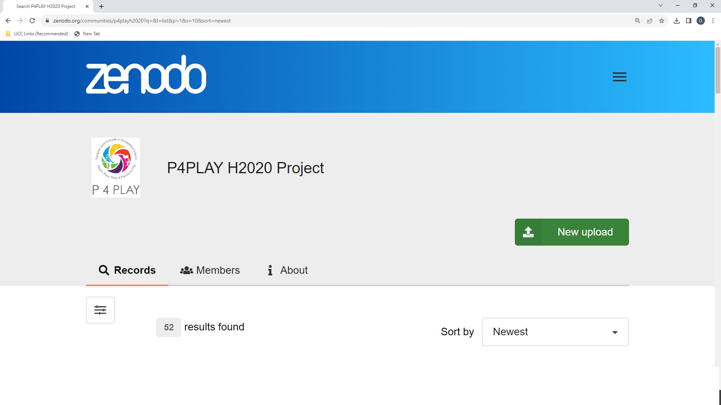Viewport: 721px width, 405px height.
Task: Click the P4PLAY community logo thumbnail
Action: [x=116, y=168]
